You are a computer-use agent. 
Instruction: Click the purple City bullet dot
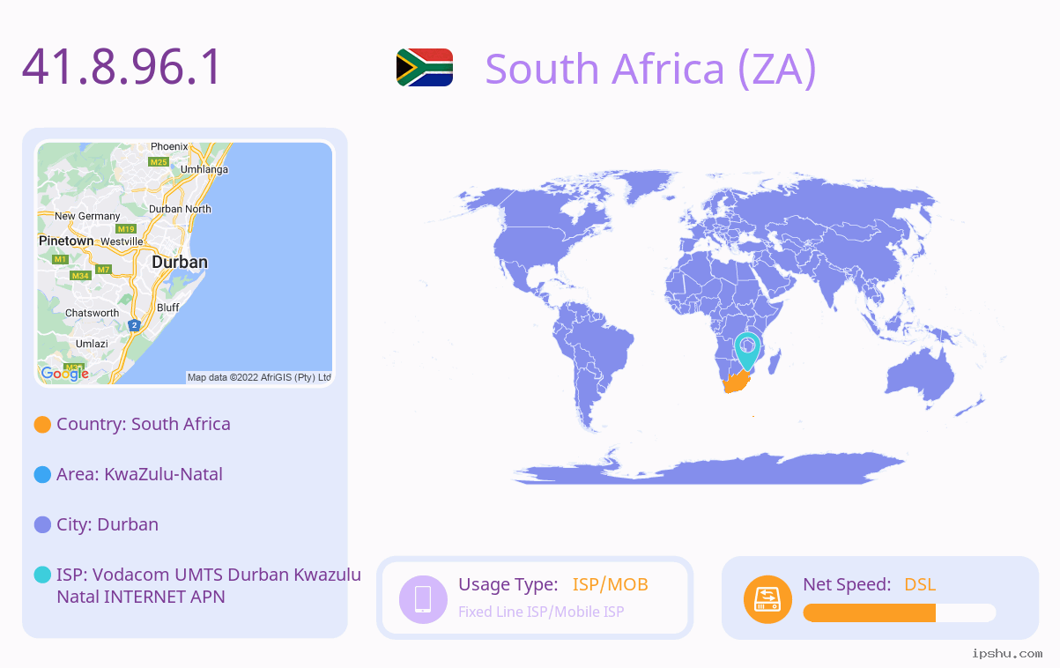pyautogui.click(x=42, y=525)
